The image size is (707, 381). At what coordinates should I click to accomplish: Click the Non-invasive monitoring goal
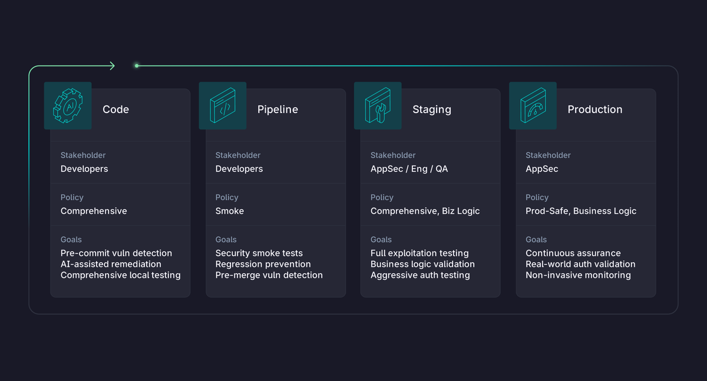[578, 275]
